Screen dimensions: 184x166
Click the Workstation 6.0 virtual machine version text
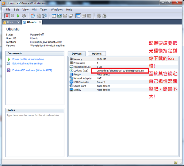[47, 45]
